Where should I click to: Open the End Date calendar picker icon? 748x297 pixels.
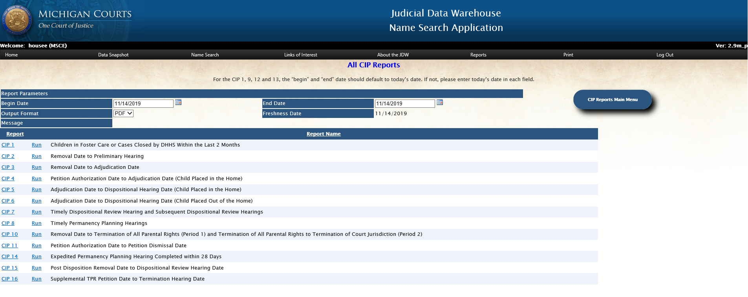tap(440, 102)
